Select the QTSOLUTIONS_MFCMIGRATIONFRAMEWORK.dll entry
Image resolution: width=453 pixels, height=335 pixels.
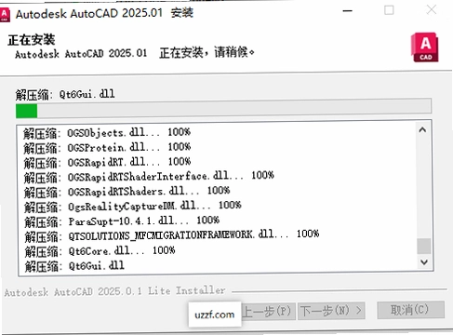click(172, 235)
